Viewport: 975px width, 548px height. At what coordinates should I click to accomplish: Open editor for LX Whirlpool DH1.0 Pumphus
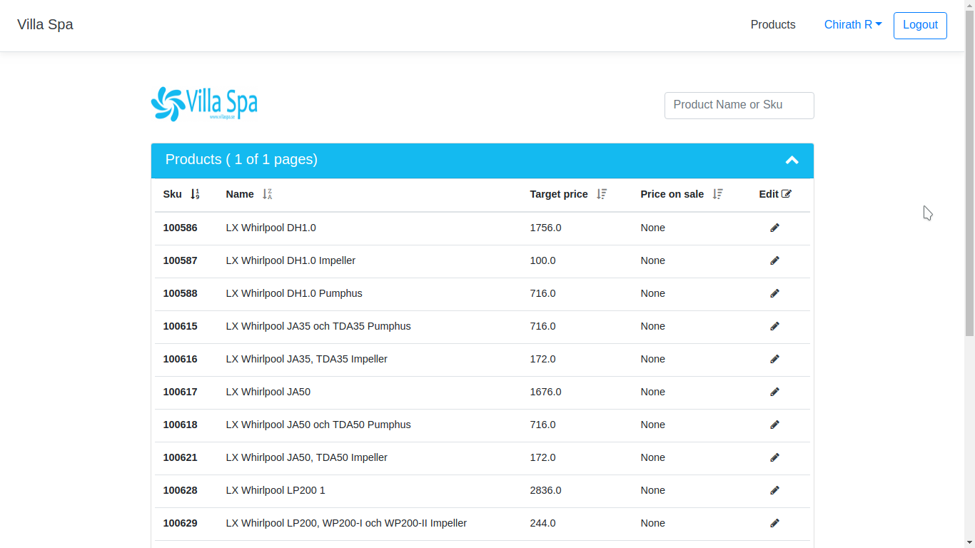[774, 293]
